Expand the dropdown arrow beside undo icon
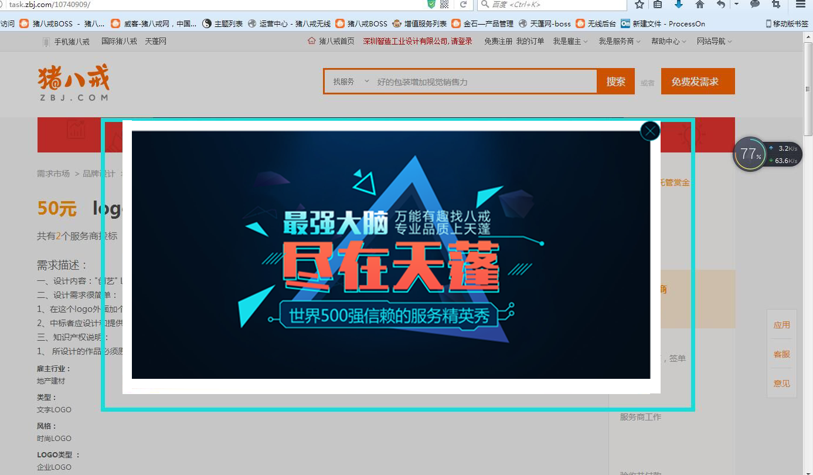 736,4
